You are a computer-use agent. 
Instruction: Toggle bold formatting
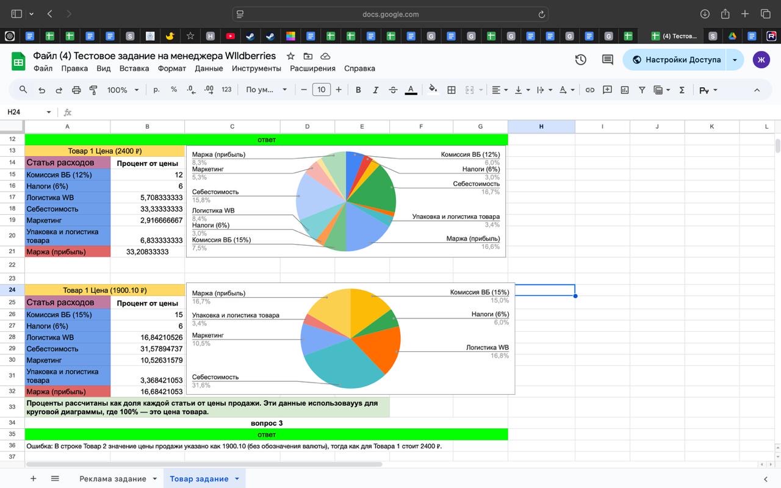coord(358,90)
